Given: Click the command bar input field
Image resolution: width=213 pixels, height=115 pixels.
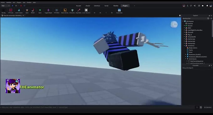Looking at the screenshot, I should [97, 107].
